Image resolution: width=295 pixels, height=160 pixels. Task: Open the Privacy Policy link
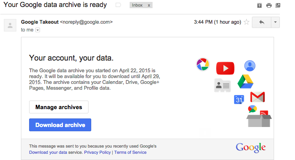tap(97, 152)
